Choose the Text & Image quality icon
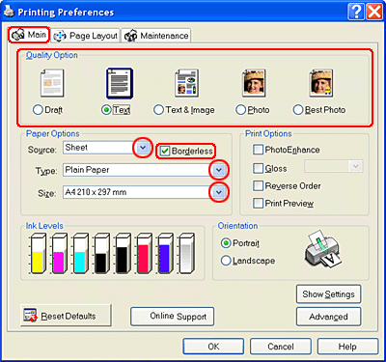The image size is (386, 362). [x=186, y=83]
